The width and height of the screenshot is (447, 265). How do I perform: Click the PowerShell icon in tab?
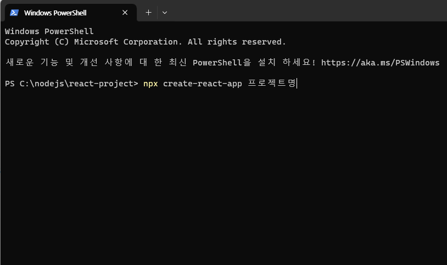[x=14, y=13]
